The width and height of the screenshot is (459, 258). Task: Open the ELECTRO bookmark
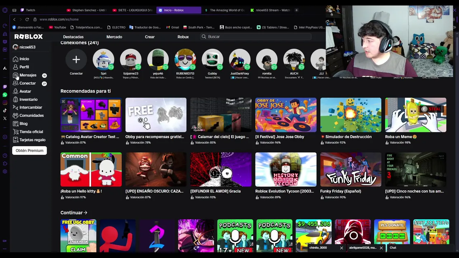point(116,27)
